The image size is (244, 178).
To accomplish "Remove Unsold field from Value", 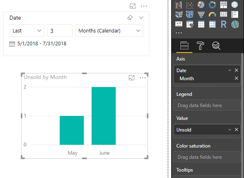I will pyautogui.click(x=236, y=129).
